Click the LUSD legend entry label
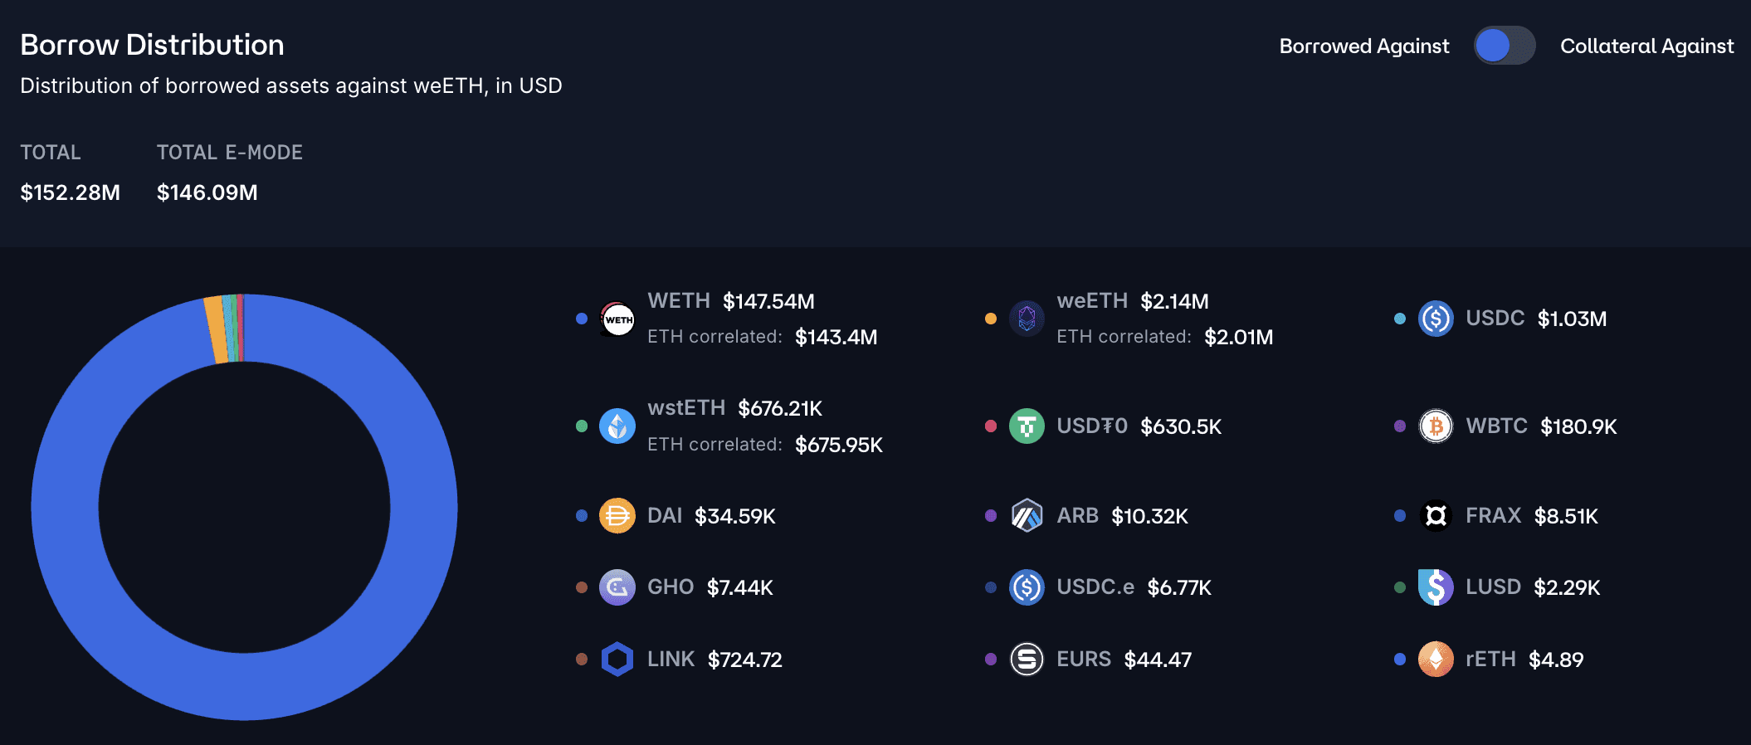1751x745 pixels. [1493, 587]
